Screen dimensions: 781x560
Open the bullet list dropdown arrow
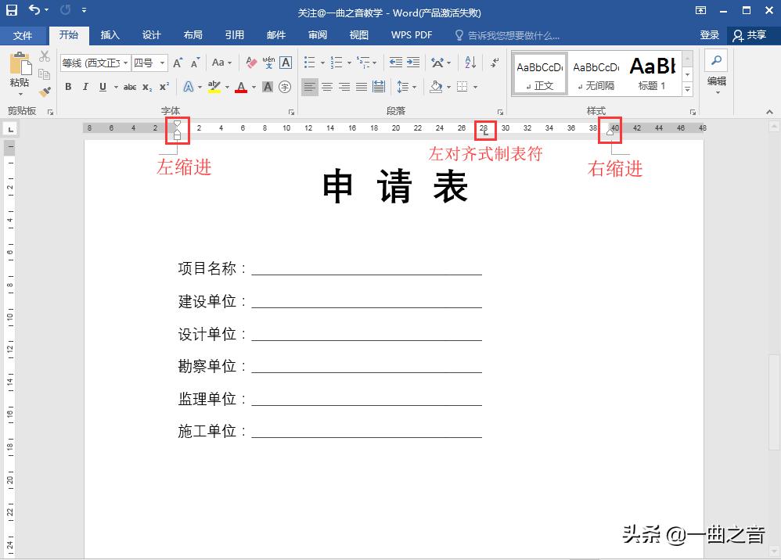click(x=322, y=63)
